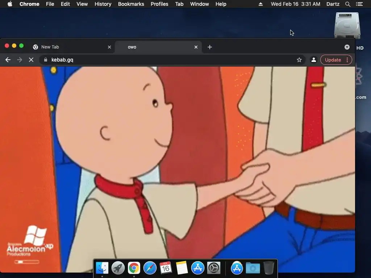Open App Store left of System Preferences

[198, 268]
